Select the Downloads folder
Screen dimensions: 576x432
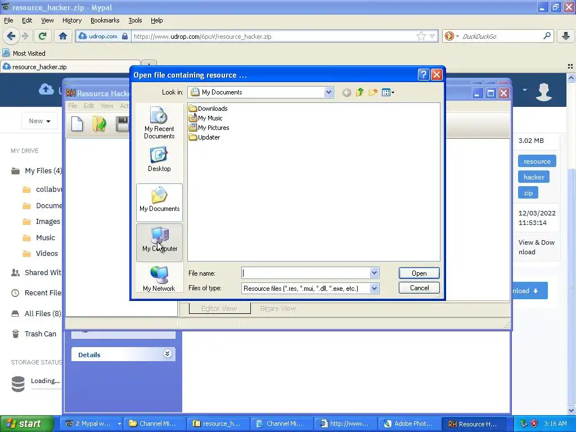pyautogui.click(x=208, y=109)
